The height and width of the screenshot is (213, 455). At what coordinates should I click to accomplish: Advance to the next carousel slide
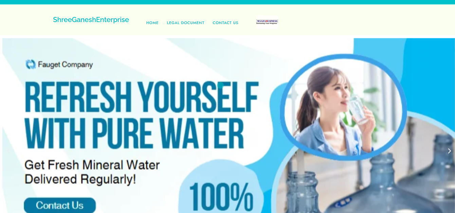pos(449,151)
